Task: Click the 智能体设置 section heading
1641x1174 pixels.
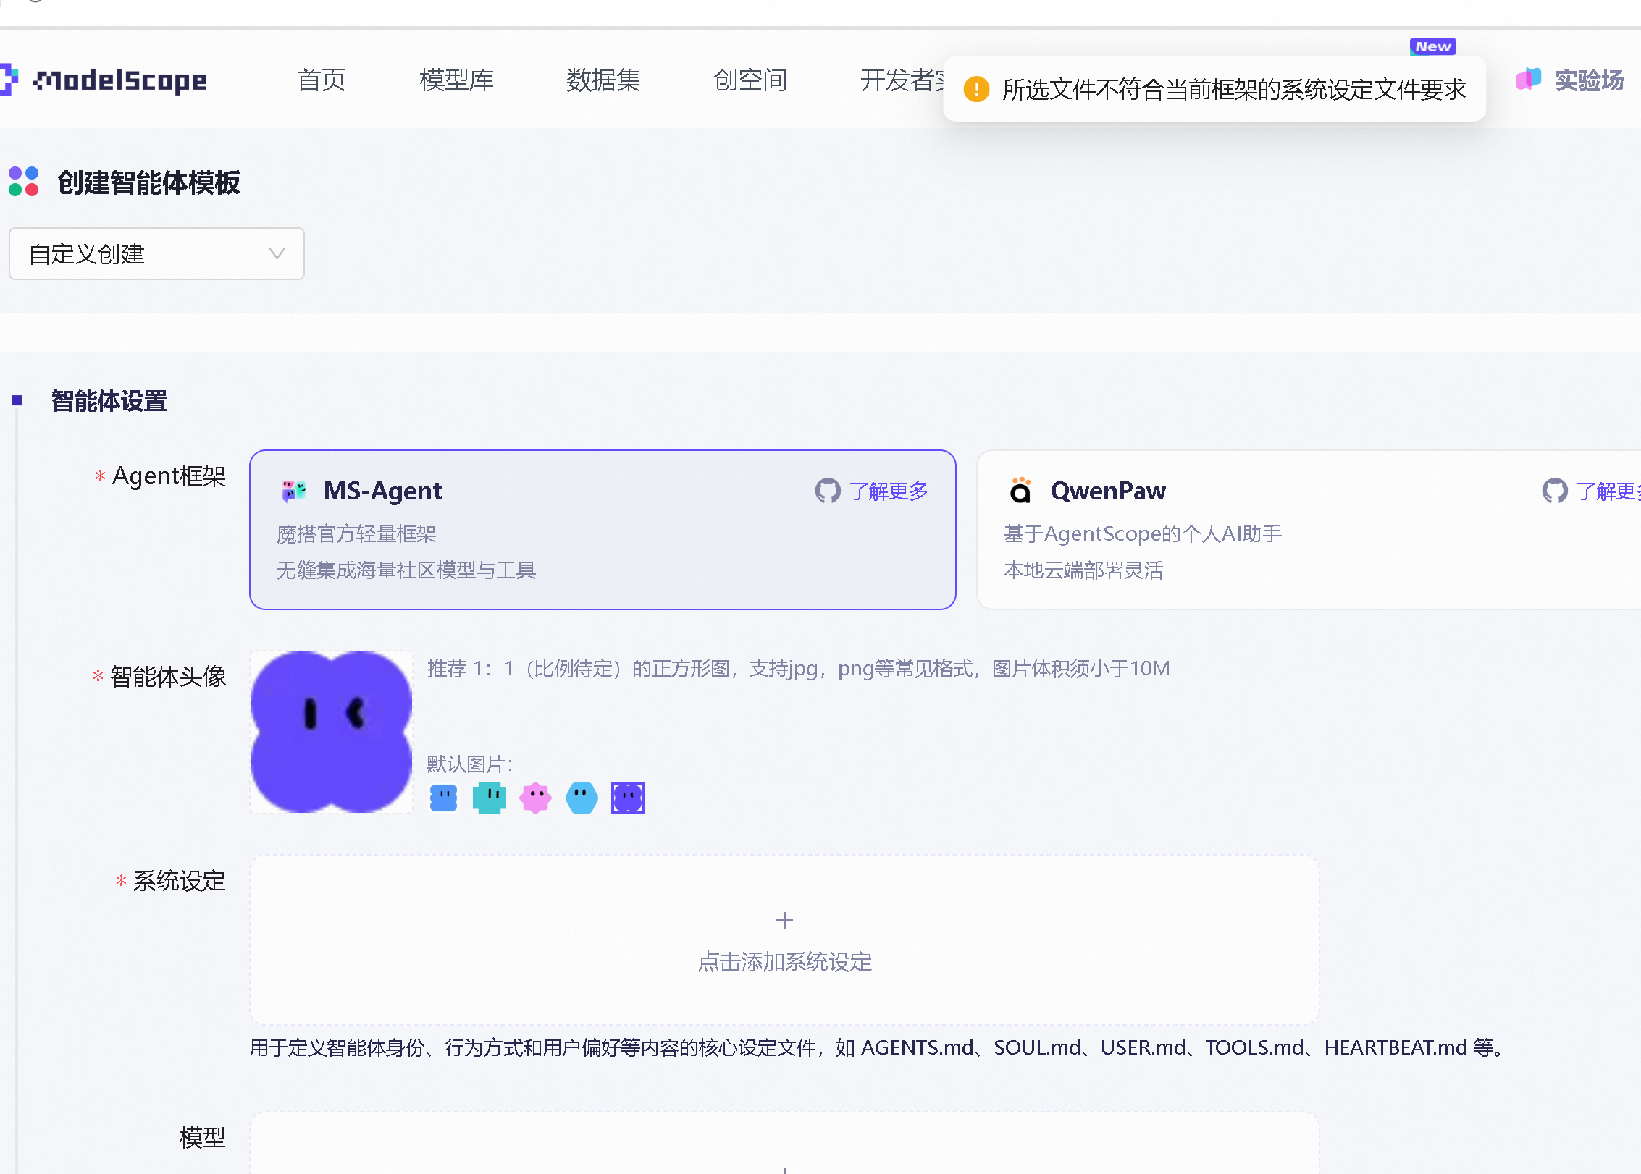Action: click(x=109, y=401)
